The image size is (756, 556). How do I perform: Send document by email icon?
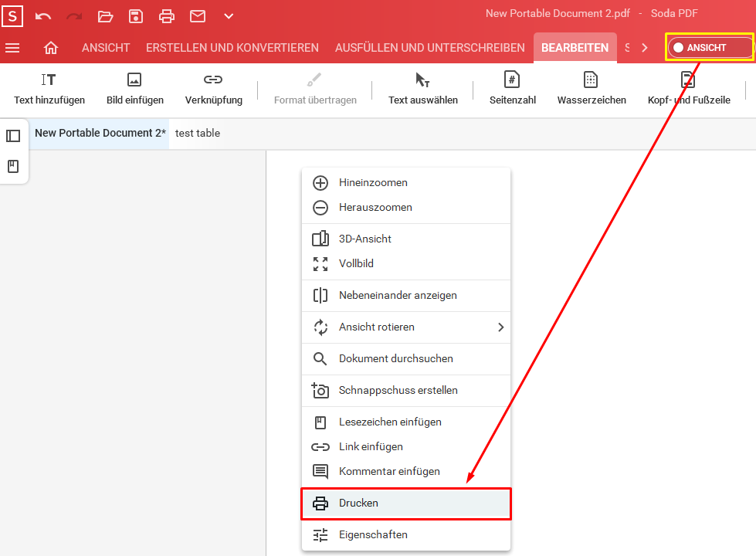(x=198, y=16)
